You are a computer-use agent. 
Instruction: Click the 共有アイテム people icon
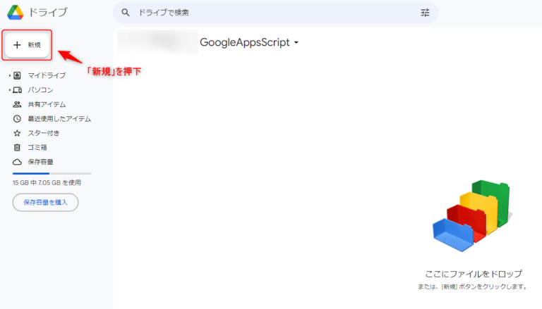tap(18, 104)
